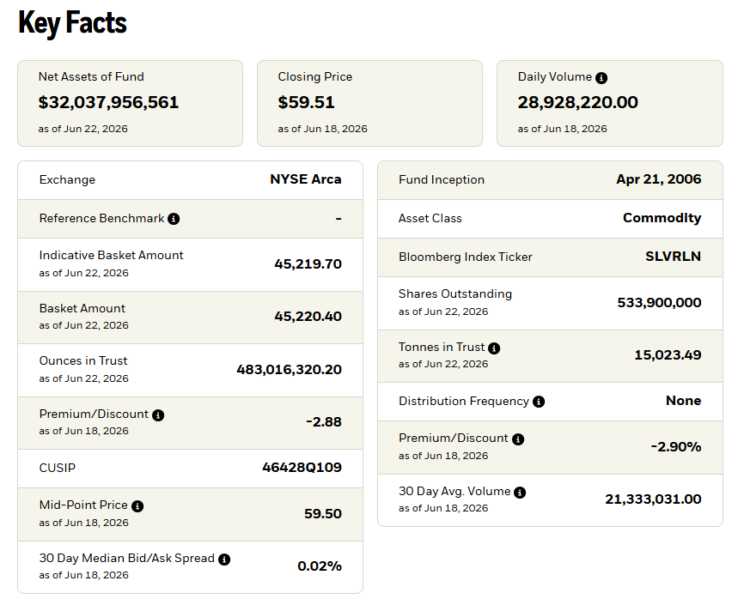Click the Fund Inception date Apr 21, 2006
The width and height of the screenshot is (744, 599).
(659, 179)
